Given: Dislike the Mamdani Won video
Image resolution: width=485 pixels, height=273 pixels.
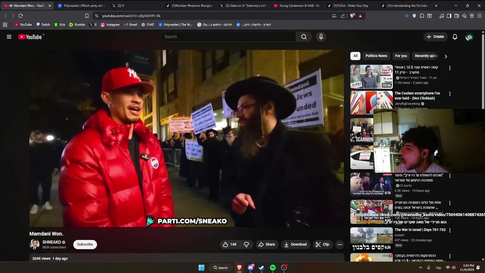Looking at the screenshot, I should pyautogui.click(x=246, y=245).
